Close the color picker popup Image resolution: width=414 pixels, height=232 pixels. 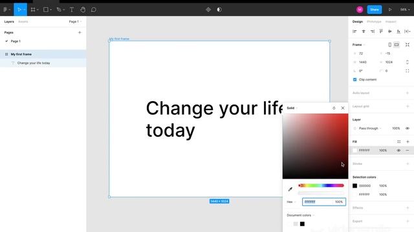[x=343, y=108]
